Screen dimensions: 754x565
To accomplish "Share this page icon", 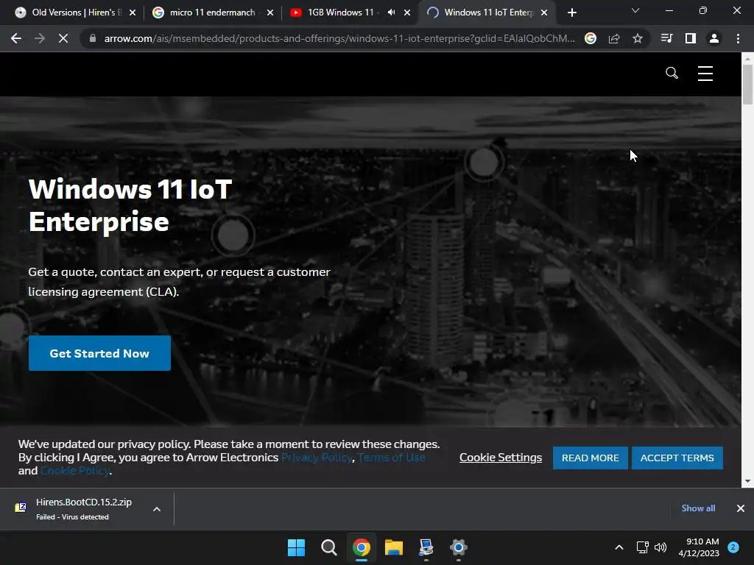I will pos(614,38).
